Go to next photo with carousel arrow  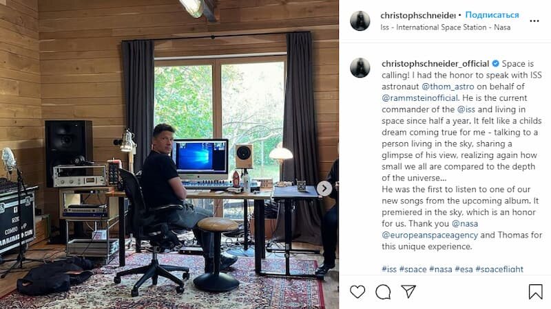(324, 188)
